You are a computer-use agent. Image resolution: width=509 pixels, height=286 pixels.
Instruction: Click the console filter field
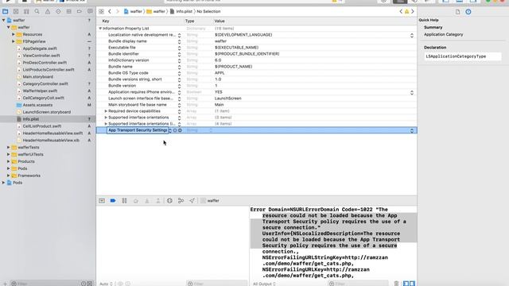point(358,284)
